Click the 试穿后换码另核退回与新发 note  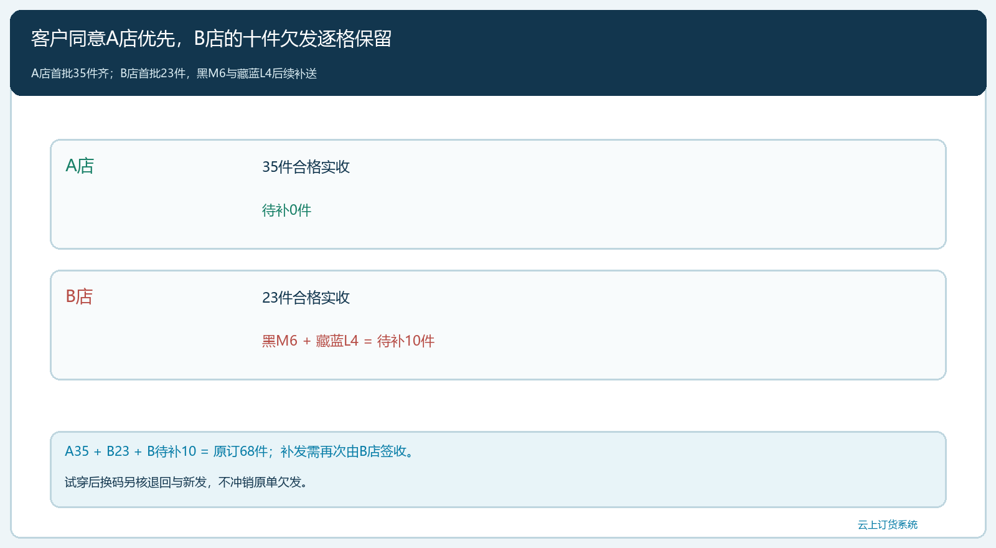(187, 482)
